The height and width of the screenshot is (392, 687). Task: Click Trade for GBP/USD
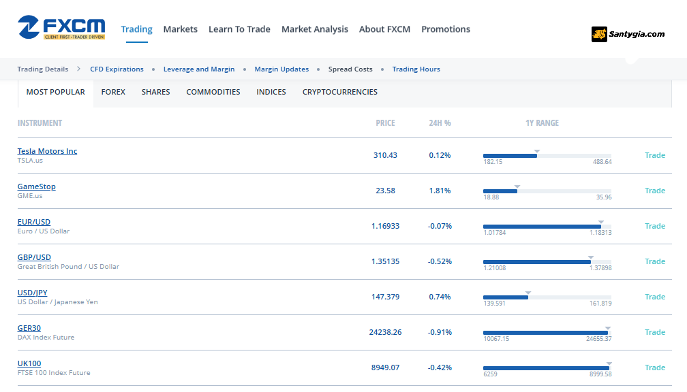[655, 261]
